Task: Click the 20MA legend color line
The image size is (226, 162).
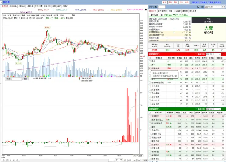Action: point(72,10)
